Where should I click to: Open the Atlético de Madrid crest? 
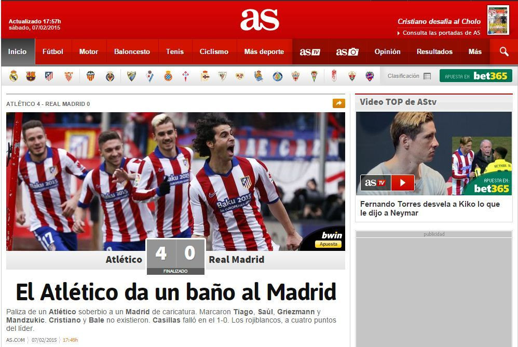(49, 76)
